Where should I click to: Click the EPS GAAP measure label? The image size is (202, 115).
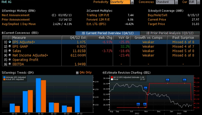pos(20,46)
